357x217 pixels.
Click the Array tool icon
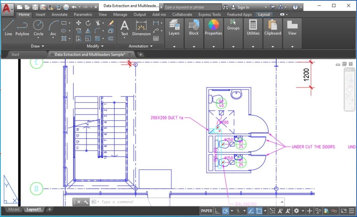[x=98, y=38]
